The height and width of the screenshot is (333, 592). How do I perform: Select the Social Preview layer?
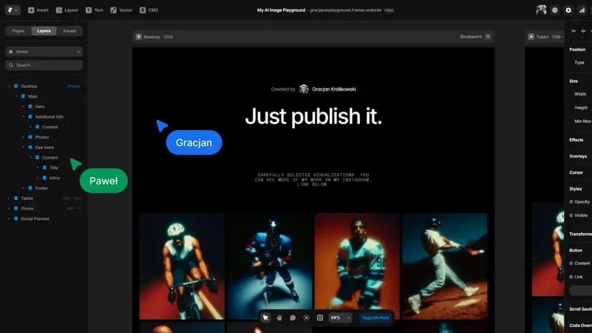tap(35, 218)
